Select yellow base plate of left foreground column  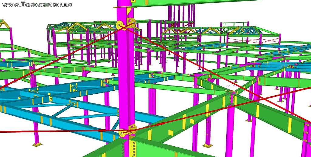(37, 144)
